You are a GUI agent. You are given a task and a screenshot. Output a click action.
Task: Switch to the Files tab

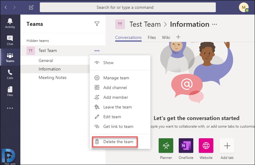click(152, 38)
